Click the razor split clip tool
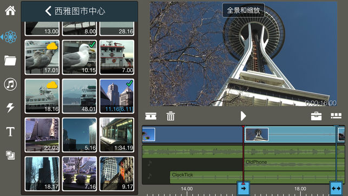This screenshot has height=196, width=348. coord(150,116)
